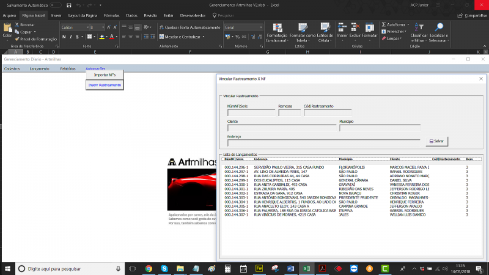This screenshot has width=489, height=275.
Task: Open the Fórmulas ribbon tab
Action: [112, 15]
